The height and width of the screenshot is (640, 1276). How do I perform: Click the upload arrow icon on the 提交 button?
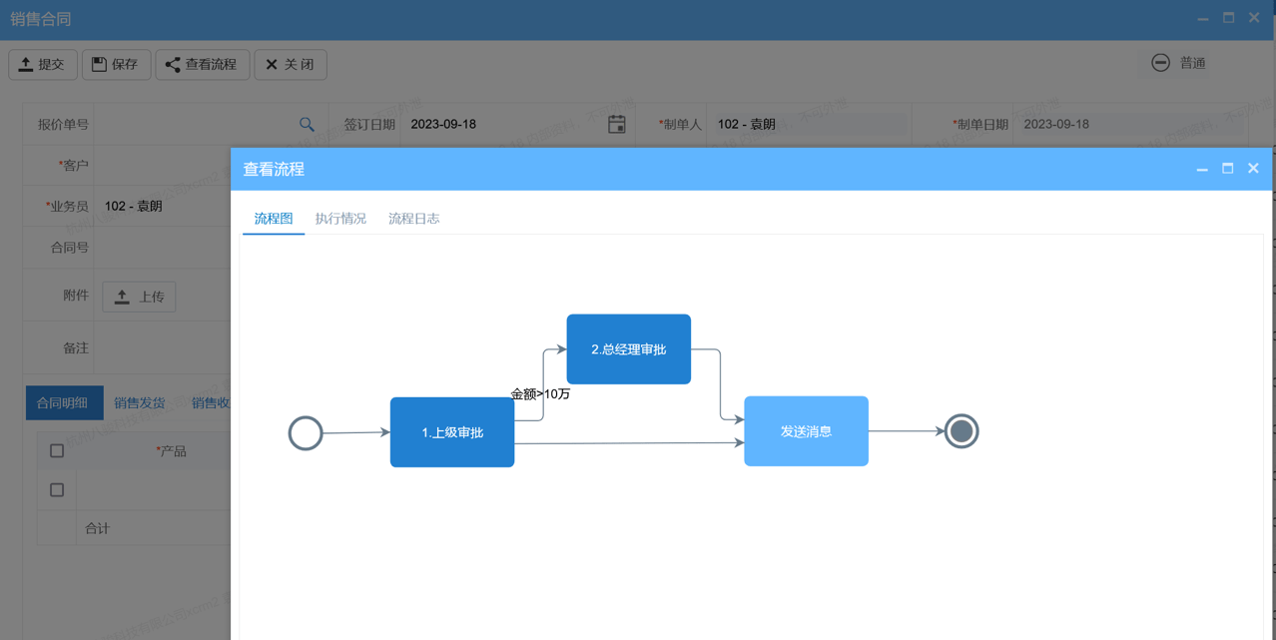pyautogui.click(x=26, y=64)
